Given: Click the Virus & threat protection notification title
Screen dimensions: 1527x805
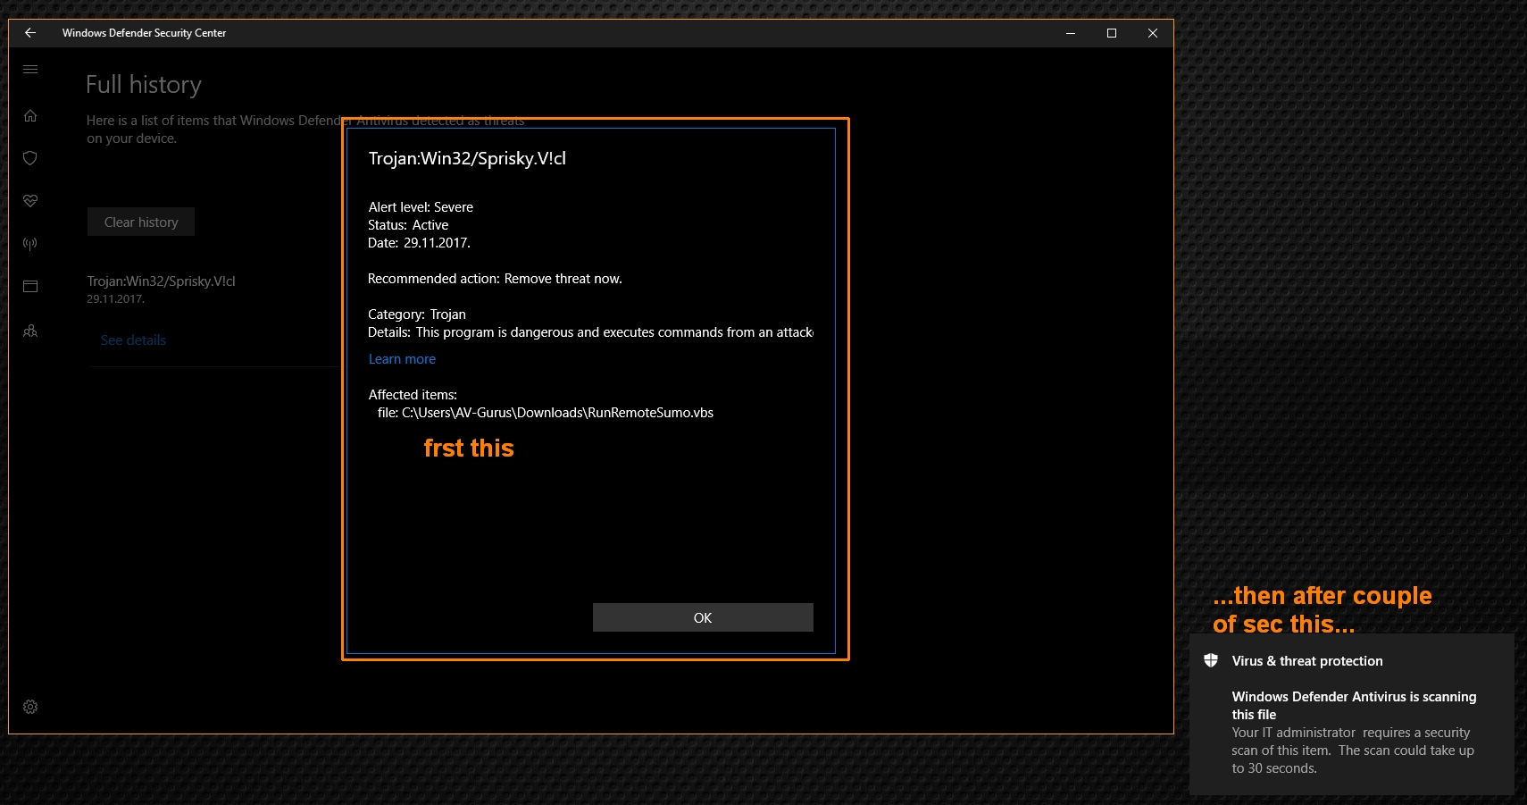Looking at the screenshot, I should click(1307, 661).
